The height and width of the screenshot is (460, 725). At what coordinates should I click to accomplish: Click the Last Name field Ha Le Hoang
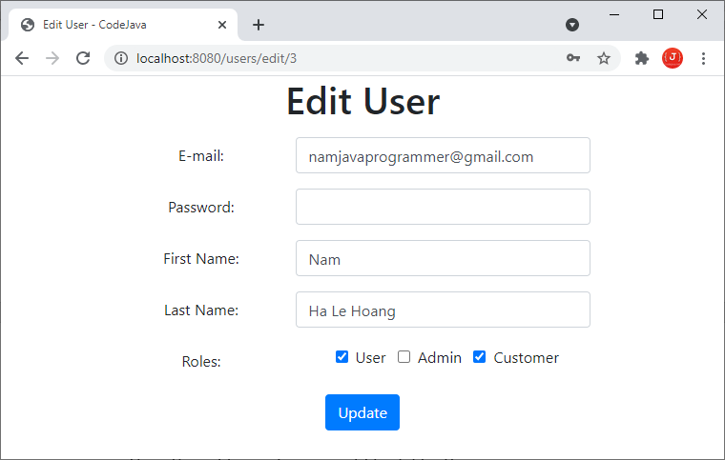[x=443, y=310]
